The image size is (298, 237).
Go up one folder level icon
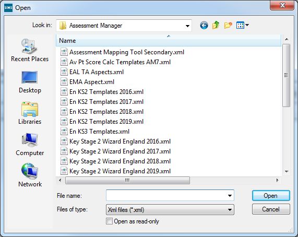[216, 25]
